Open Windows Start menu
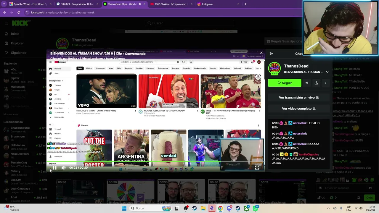Screen dimensions: 379x213 point(124,208)
